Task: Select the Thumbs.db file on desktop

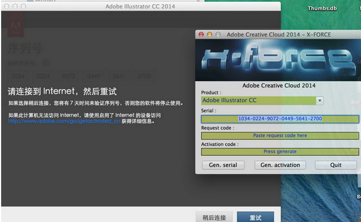Action: tap(322, 8)
